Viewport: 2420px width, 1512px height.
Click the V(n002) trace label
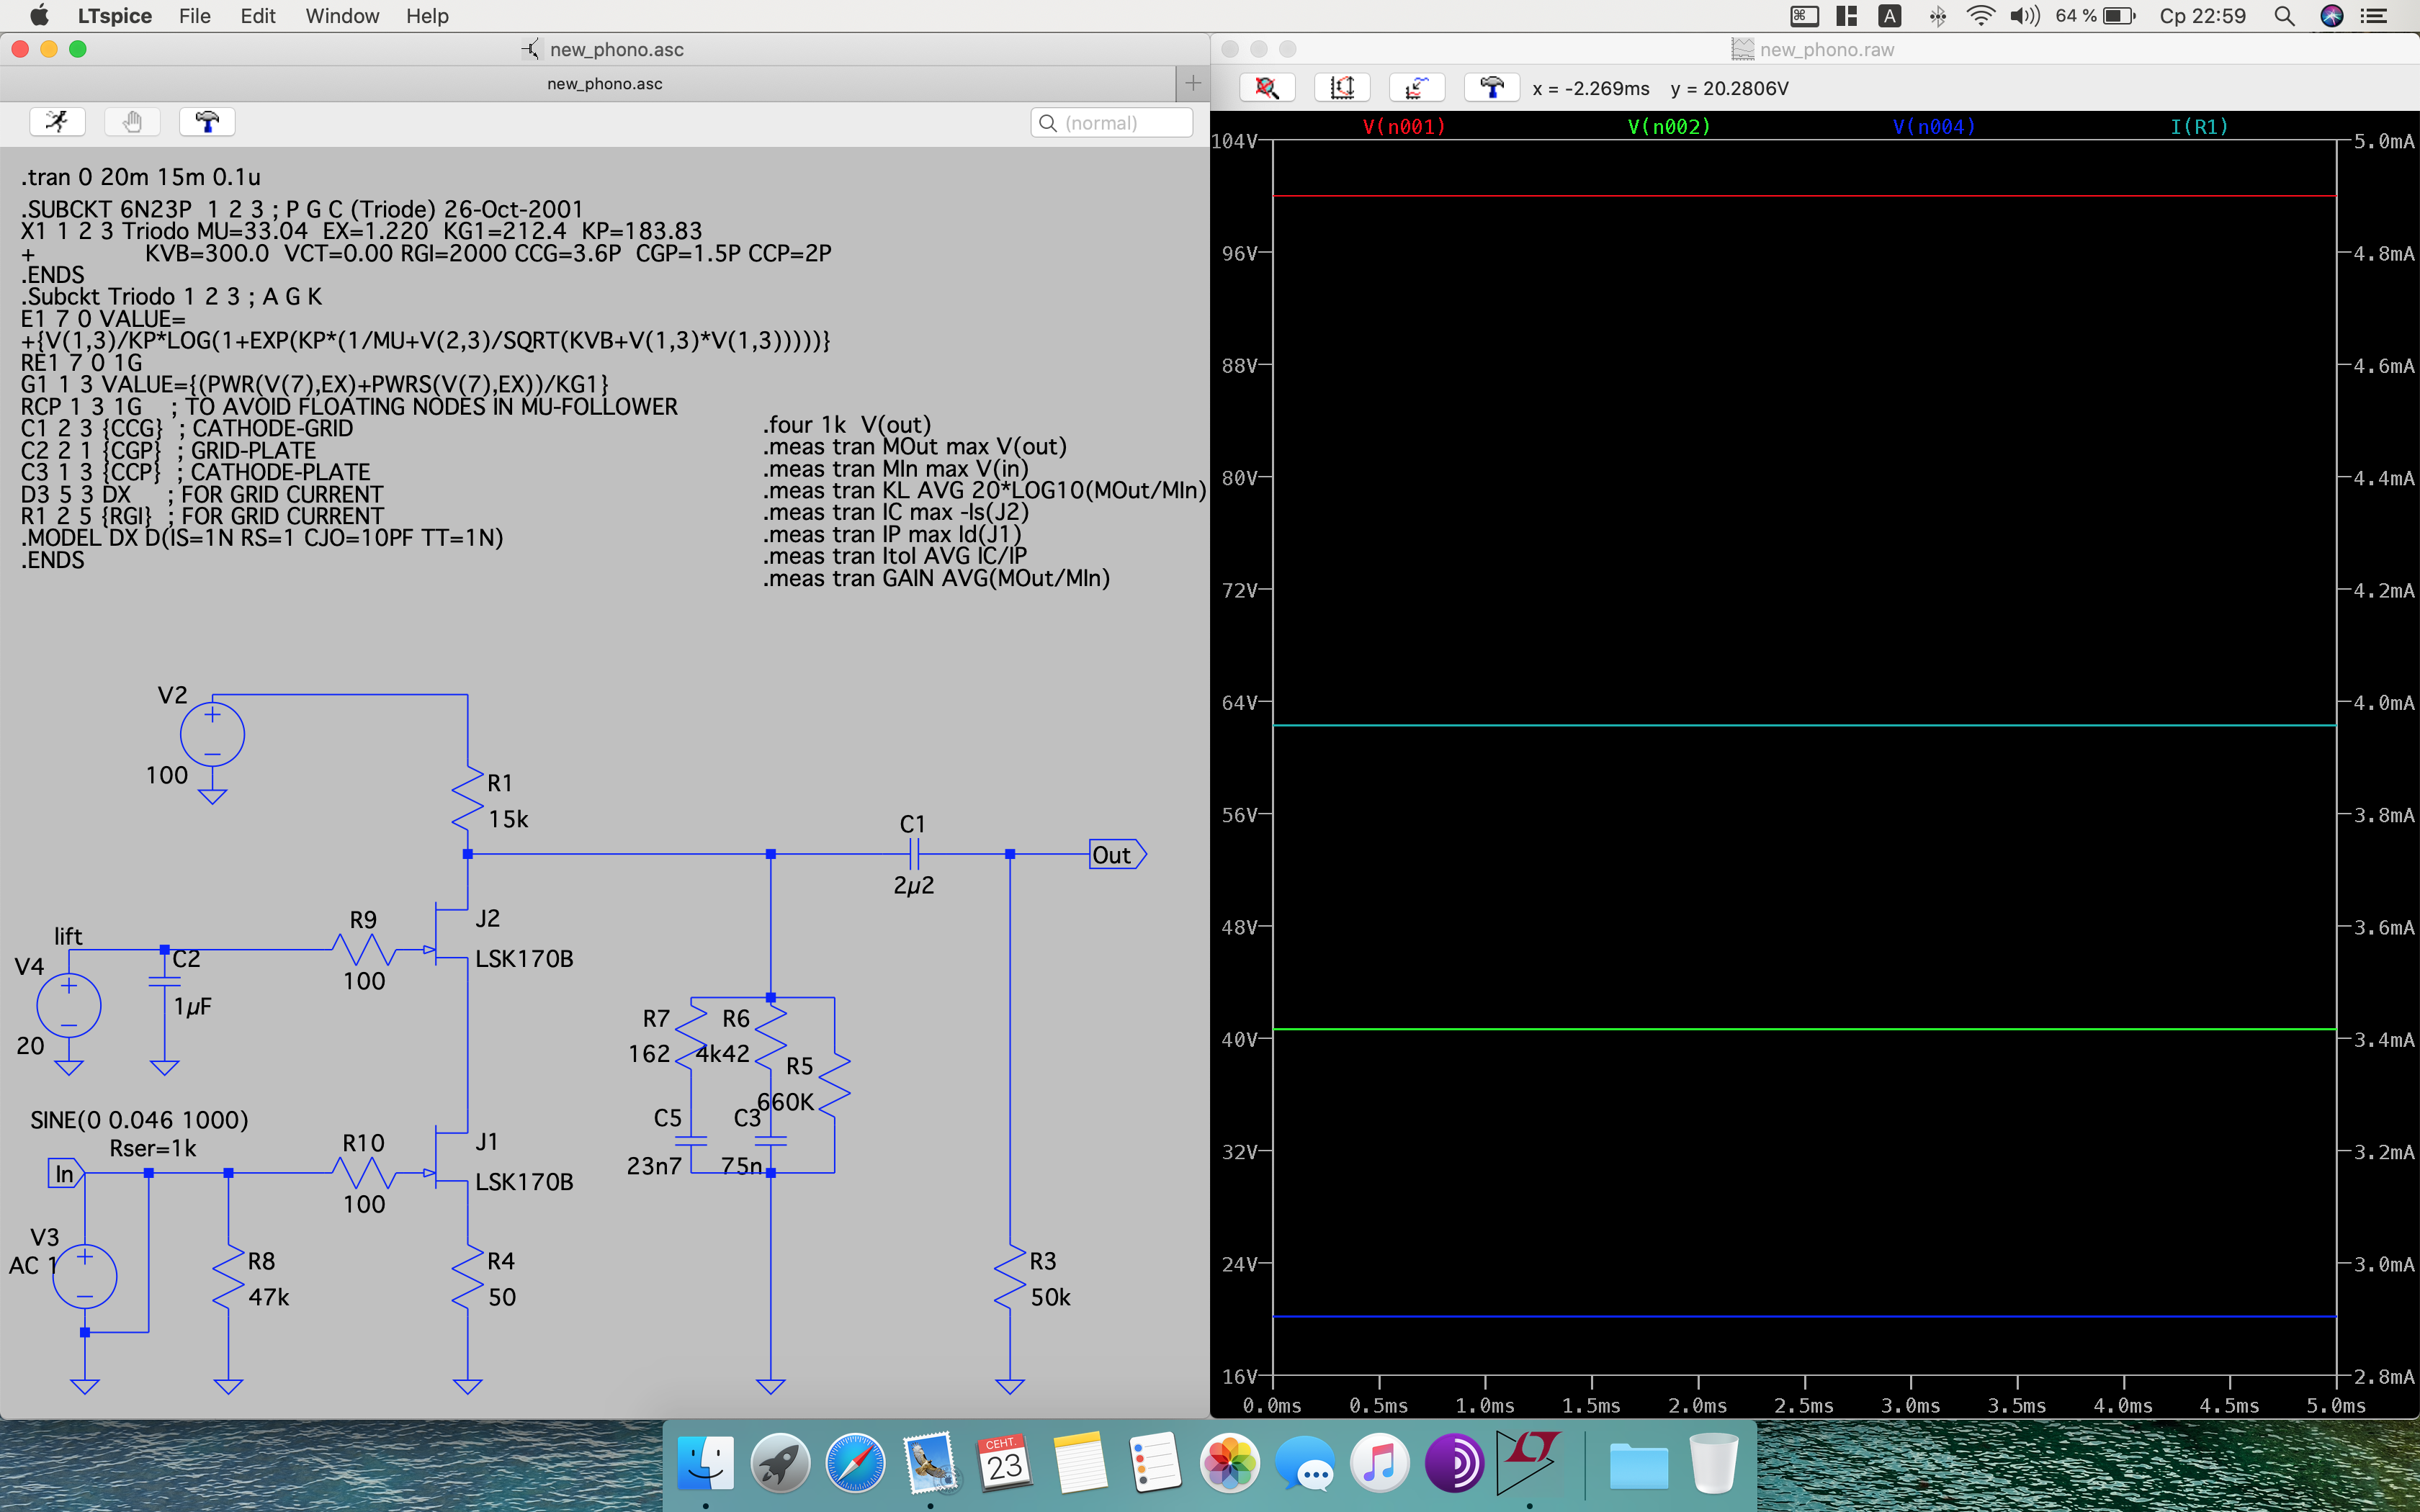pyautogui.click(x=1669, y=127)
